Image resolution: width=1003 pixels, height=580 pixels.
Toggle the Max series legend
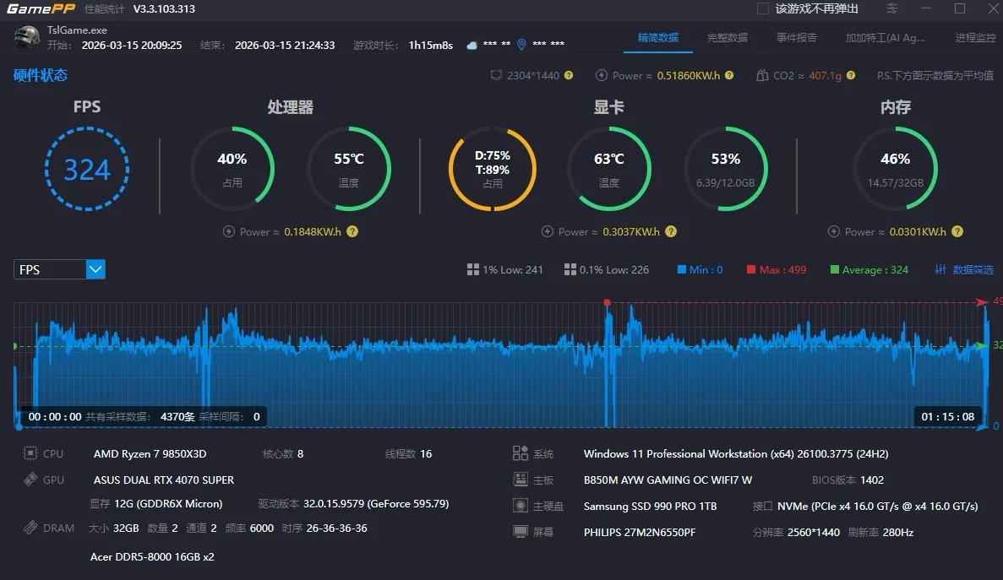[x=777, y=269]
